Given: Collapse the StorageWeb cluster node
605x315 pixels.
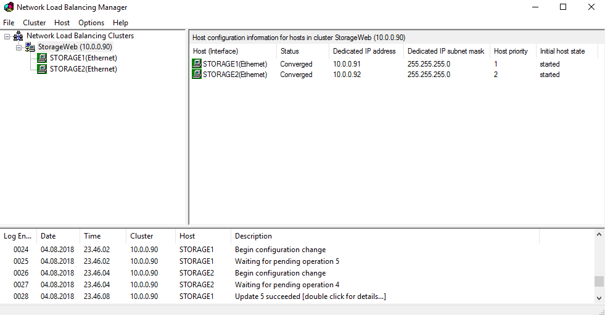Looking at the screenshot, I should [x=19, y=47].
